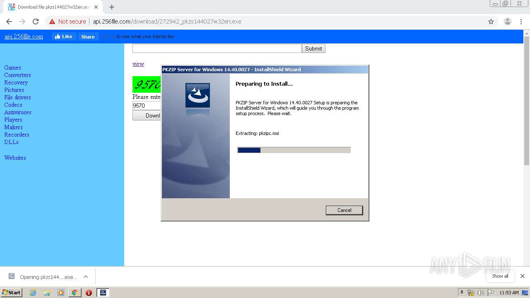Close the Download file browser tab
Screen dimensions: 530x298
[96, 7]
